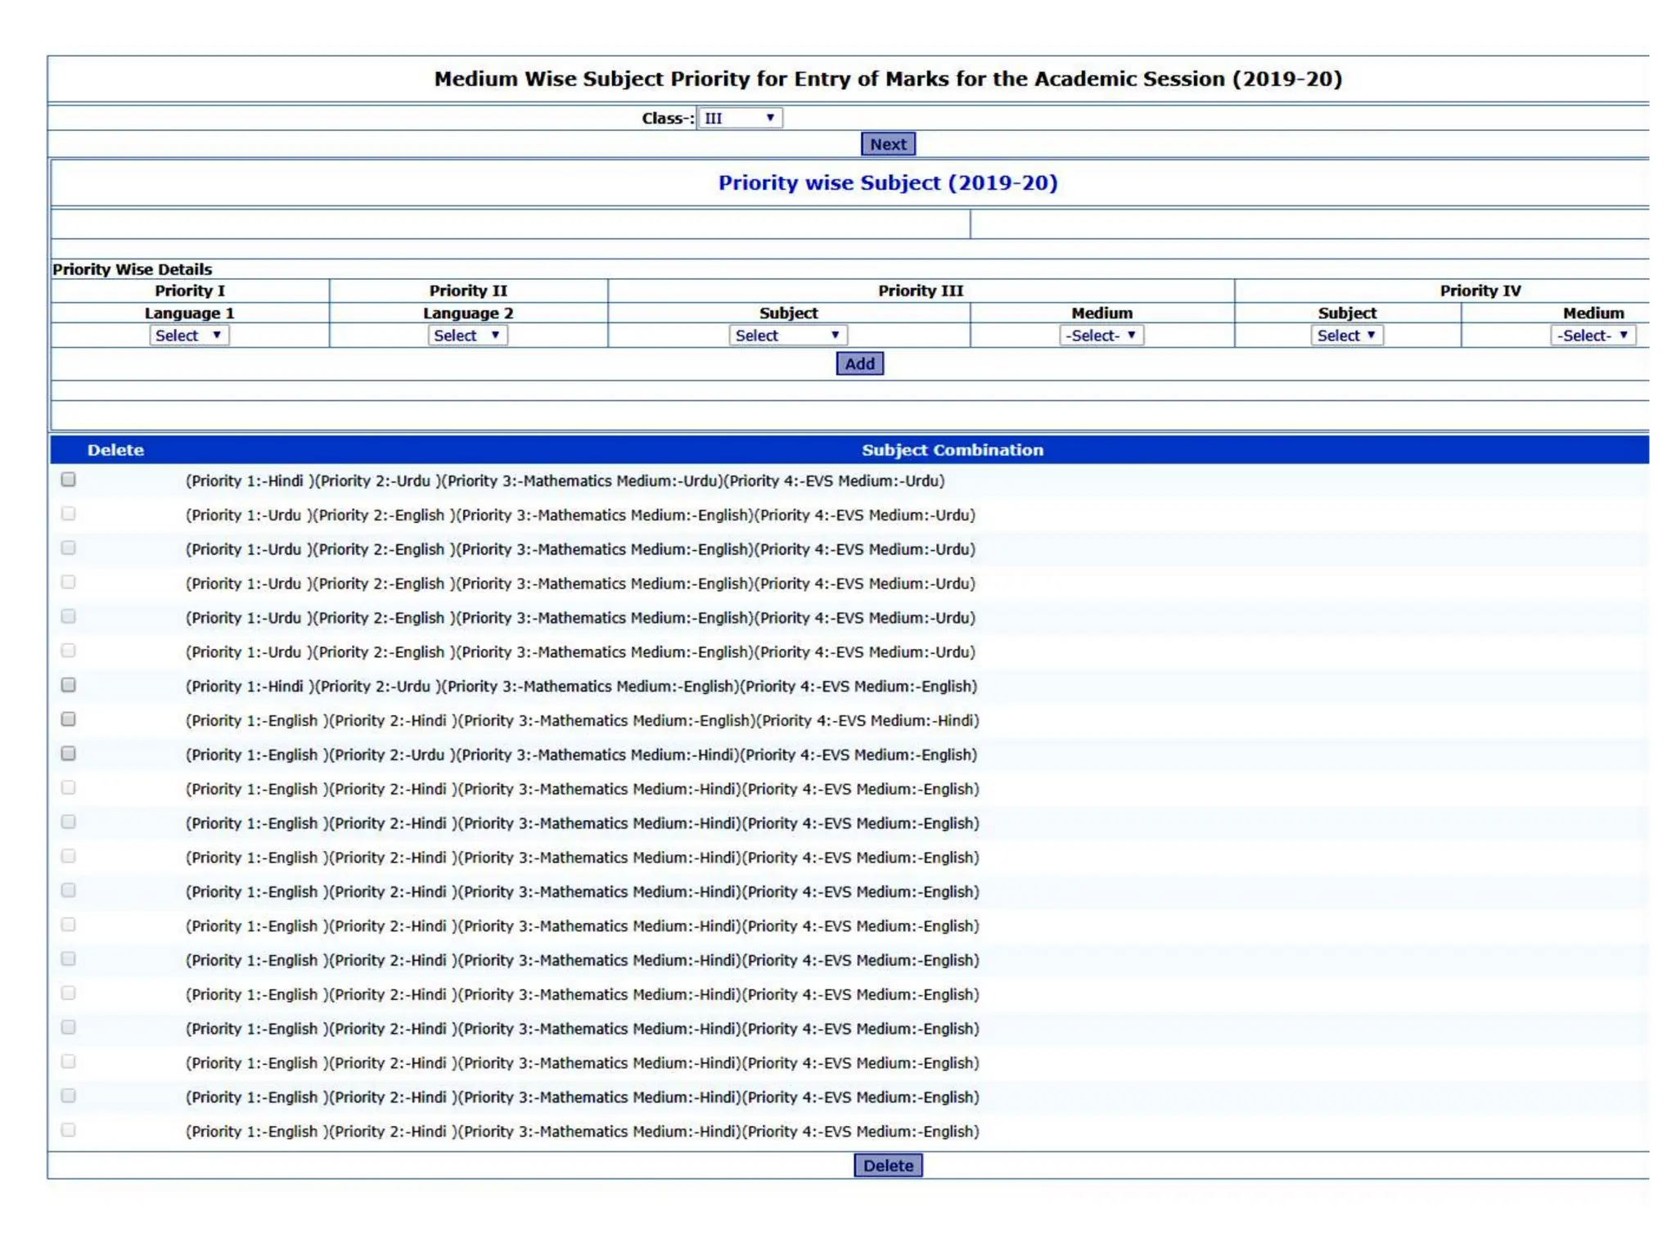The width and height of the screenshot is (1676, 1257).
Task: Open Priority IV Subject dropdown
Action: click(1346, 336)
